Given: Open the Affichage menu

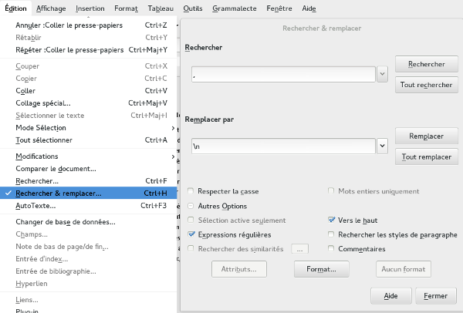Looking at the screenshot, I should click(51, 8).
